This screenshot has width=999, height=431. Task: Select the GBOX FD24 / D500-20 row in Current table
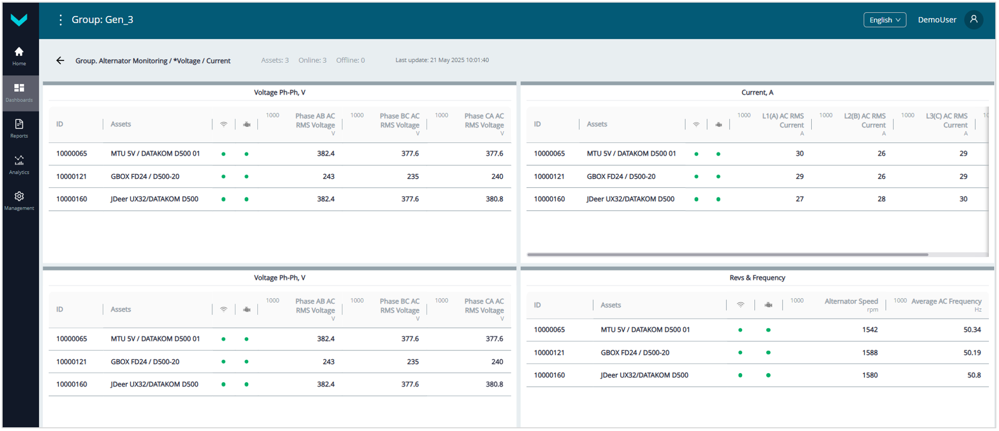pos(621,176)
